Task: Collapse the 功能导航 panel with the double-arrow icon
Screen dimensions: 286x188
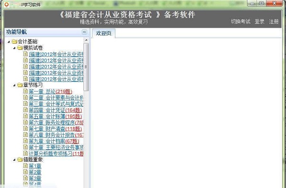Action: point(84,32)
